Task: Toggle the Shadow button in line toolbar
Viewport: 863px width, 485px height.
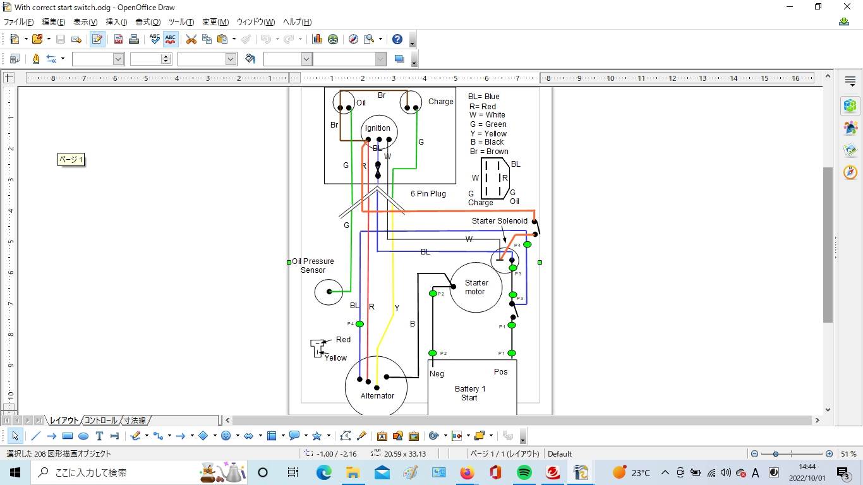Action: pos(399,59)
